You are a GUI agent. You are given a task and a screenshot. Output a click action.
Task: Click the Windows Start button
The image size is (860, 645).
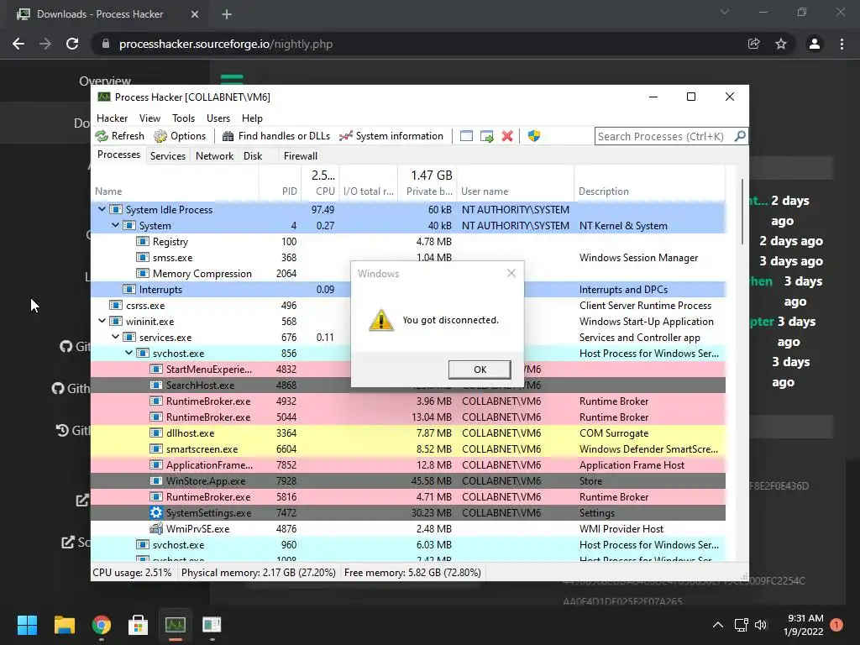click(27, 625)
